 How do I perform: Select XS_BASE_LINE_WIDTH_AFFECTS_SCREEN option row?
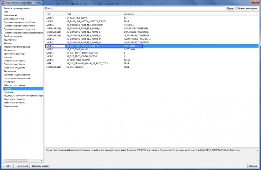coord(152,22)
